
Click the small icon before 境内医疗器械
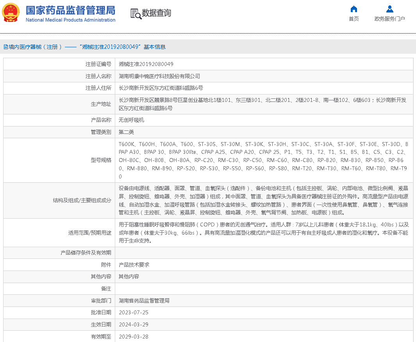(x=5, y=47)
